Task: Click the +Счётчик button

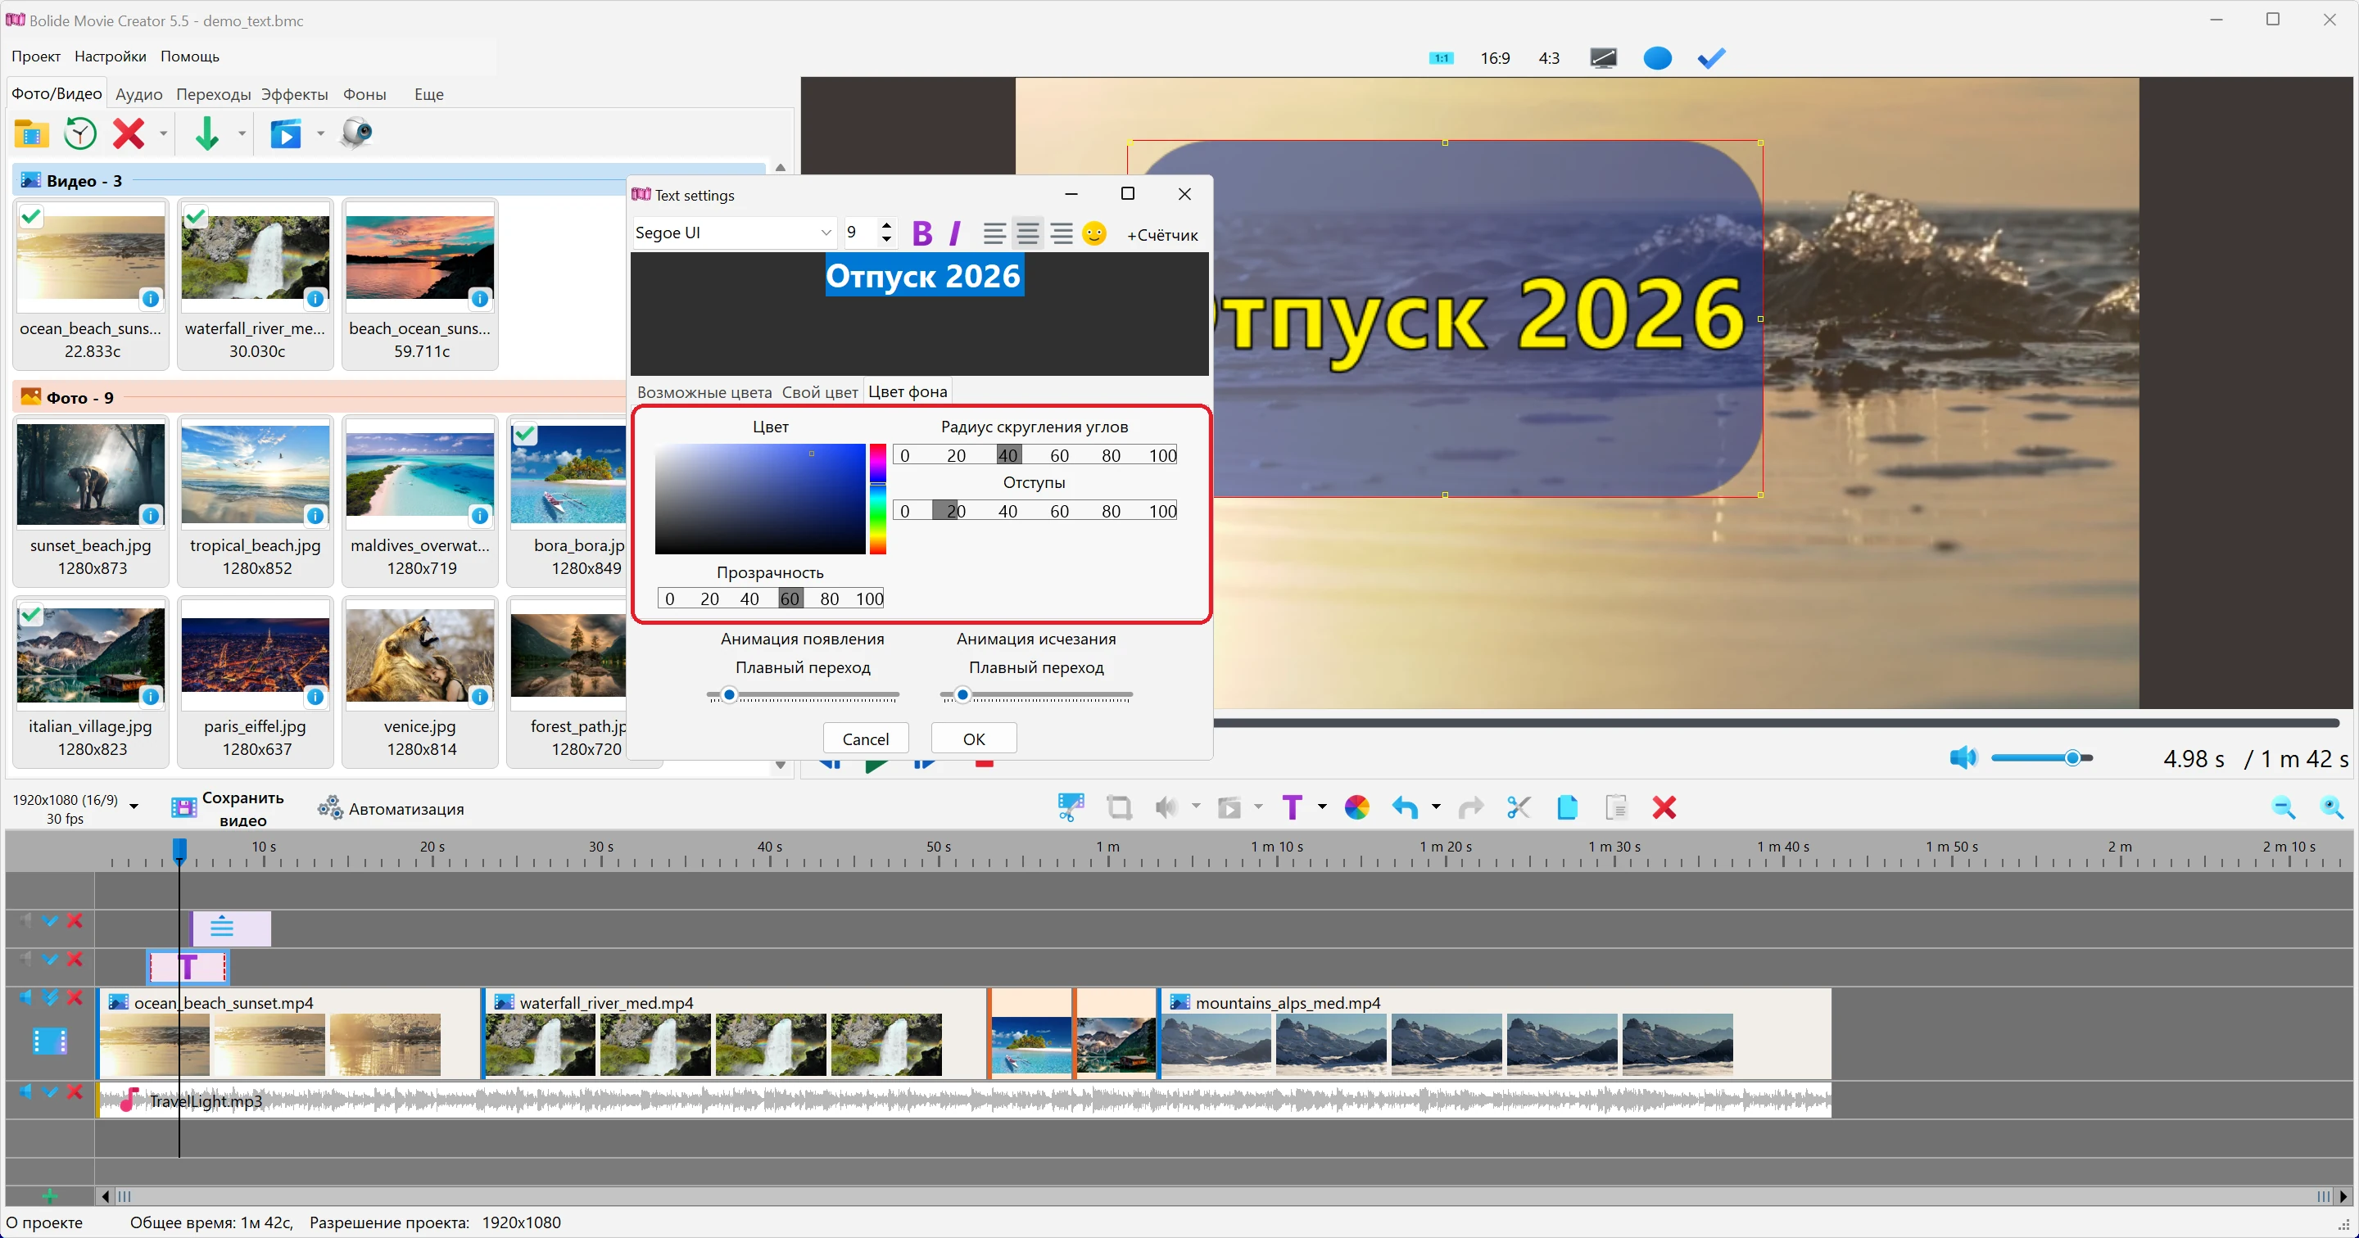Action: tap(1161, 234)
